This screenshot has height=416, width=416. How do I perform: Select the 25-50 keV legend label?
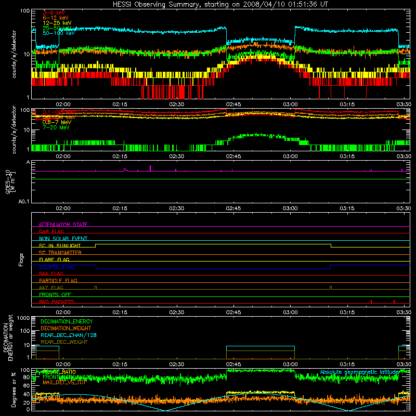(57, 28)
